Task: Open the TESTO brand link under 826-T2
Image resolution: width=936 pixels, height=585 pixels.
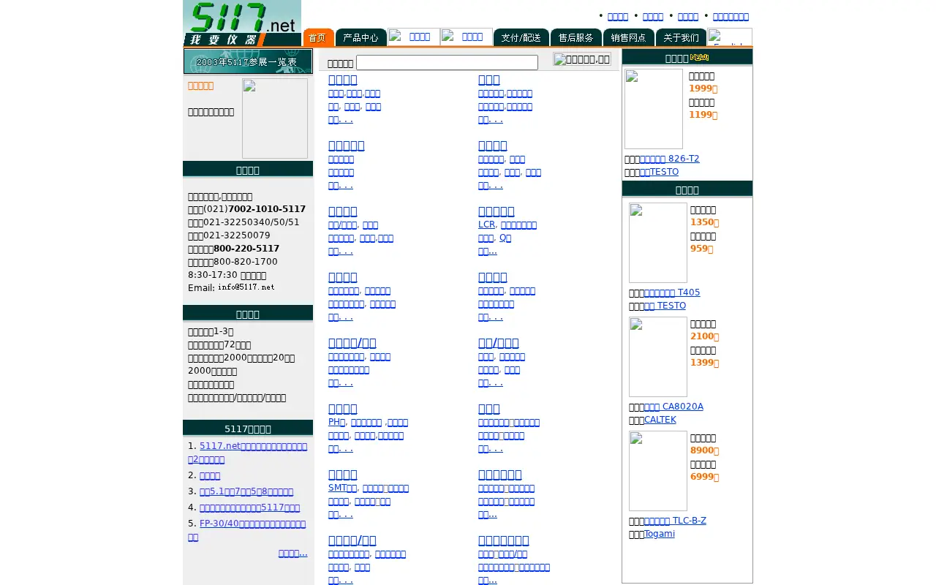Action: (659, 172)
